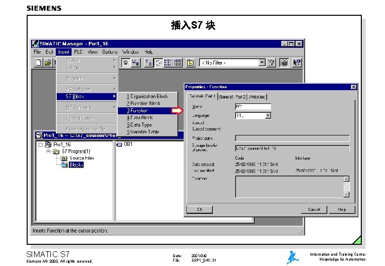Open the Language dropdown arrow
The height and width of the screenshot is (266, 385).
pos(268,115)
